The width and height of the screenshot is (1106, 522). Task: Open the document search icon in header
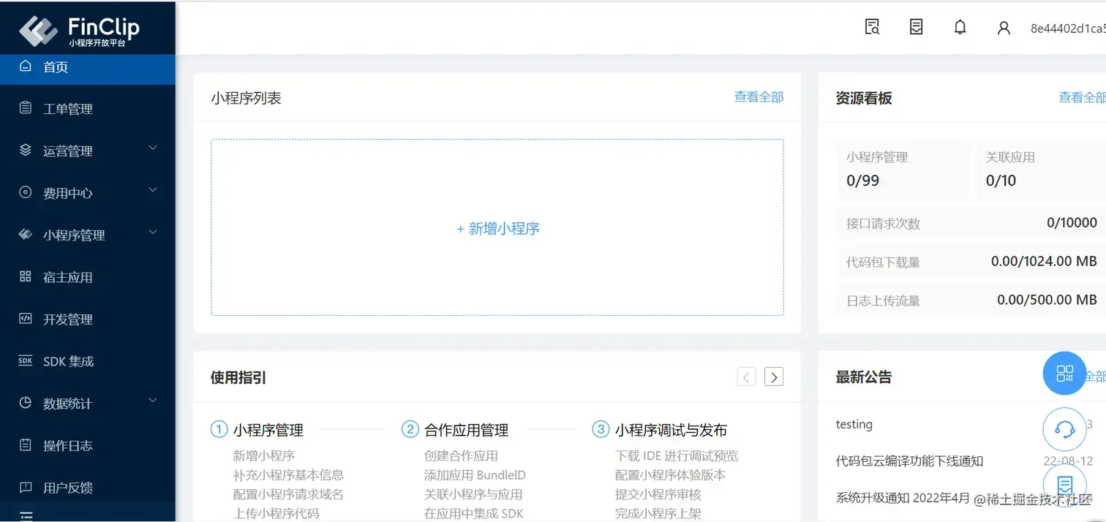(x=872, y=27)
